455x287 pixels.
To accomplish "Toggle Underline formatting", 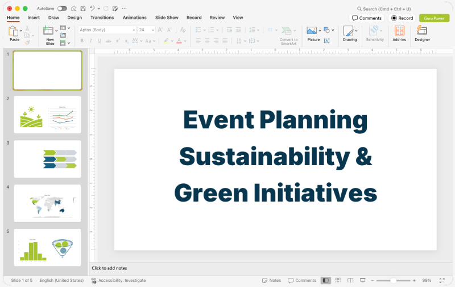I will tap(100, 41).
